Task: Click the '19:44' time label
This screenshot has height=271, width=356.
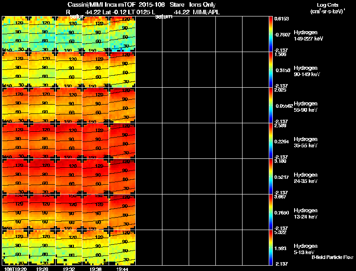Action: pyautogui.click(x=122, y=269)
